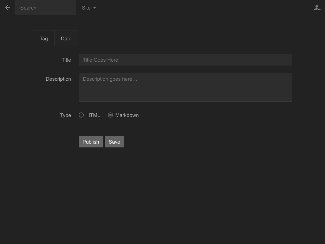Open the Site menu by its text
The height and width of the screenshot is (244, 325).
click(x=86, y=8)
